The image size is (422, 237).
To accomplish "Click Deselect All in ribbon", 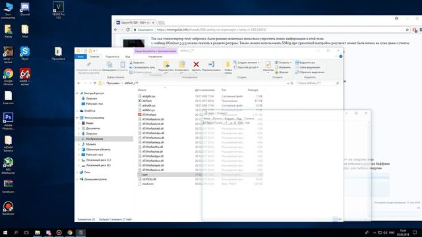I will point(308,67).
